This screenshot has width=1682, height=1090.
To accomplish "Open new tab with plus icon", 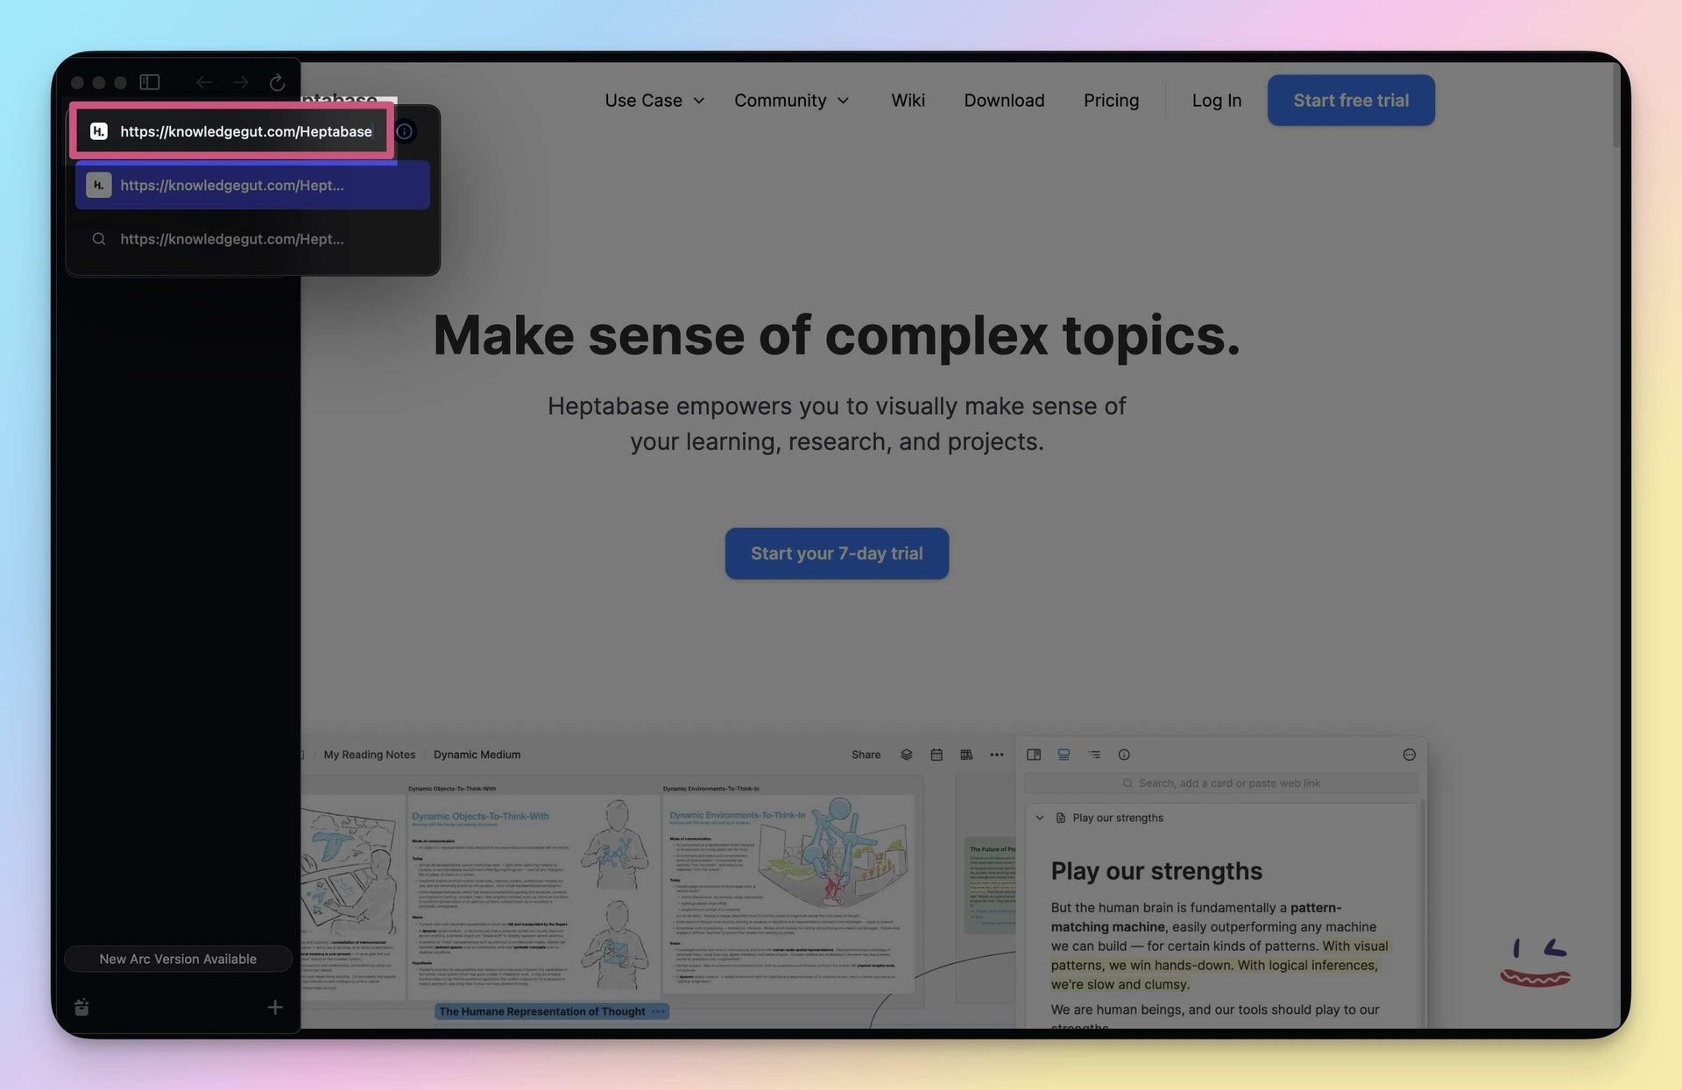I will pyautogui.click(x=275, y=1008).
